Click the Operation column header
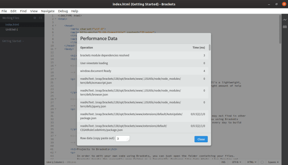 click(x=86, y=47)
